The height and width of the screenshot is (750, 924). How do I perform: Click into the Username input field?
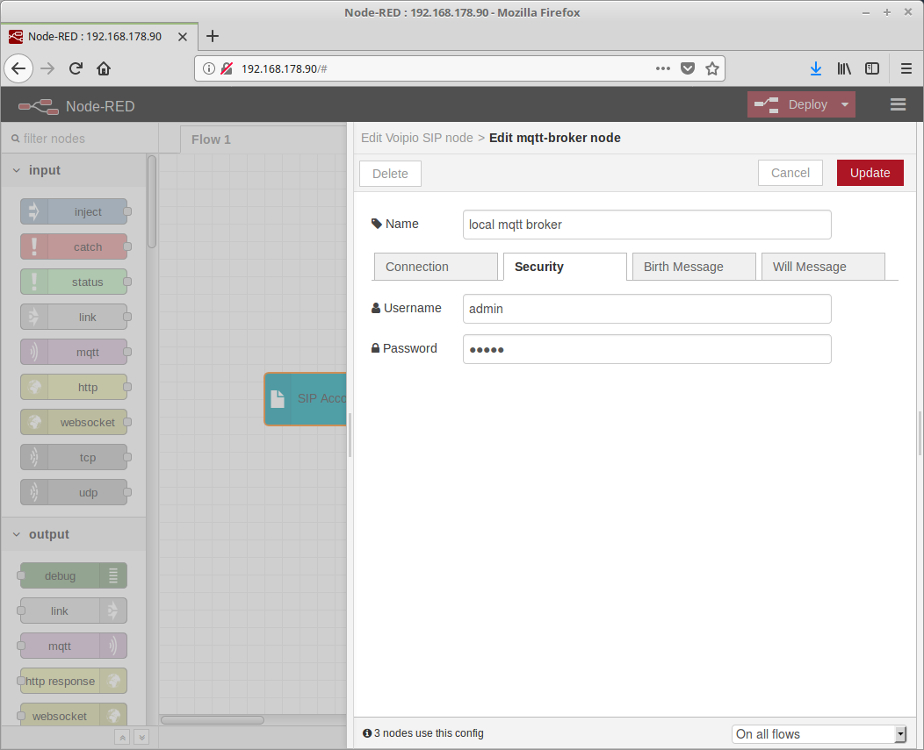tap(646, 309)
